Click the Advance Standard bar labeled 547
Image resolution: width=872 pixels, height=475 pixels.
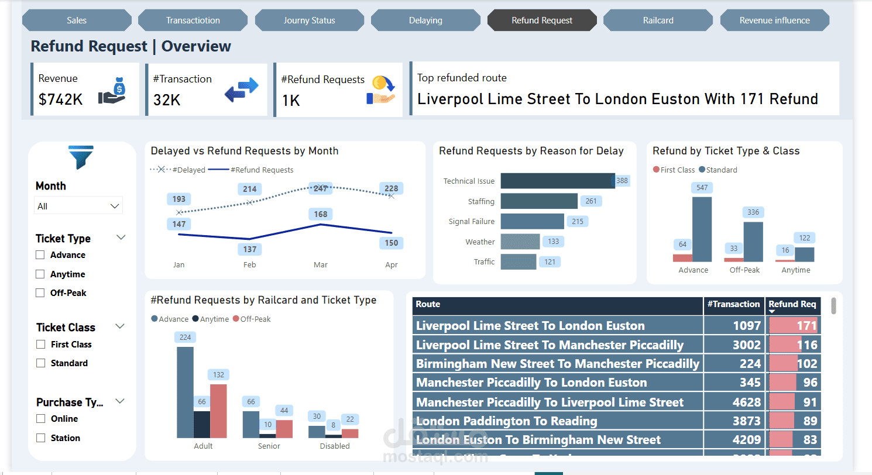[702, 229]
